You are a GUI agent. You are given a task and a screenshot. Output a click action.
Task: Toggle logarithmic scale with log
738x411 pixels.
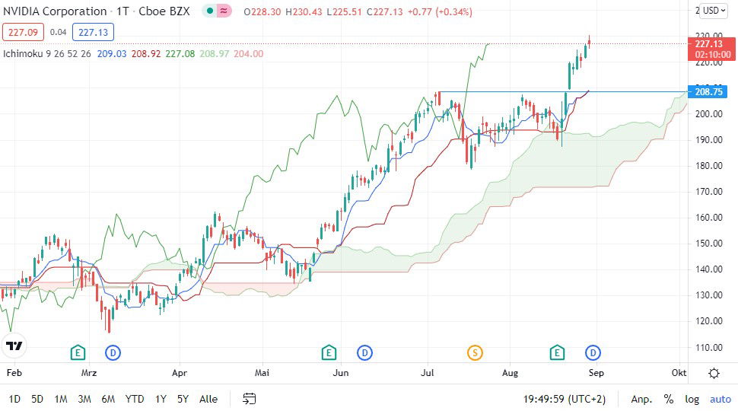coord(692,399)
